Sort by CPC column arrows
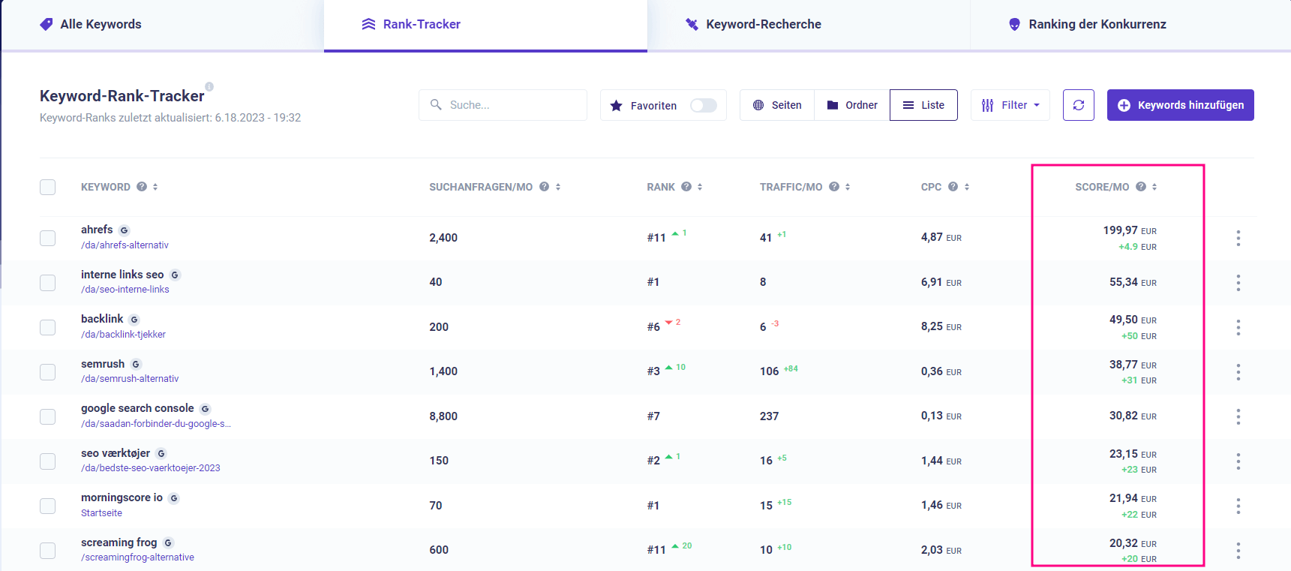The height and width of the screenshot is (571, 1291). click(967, 187)
